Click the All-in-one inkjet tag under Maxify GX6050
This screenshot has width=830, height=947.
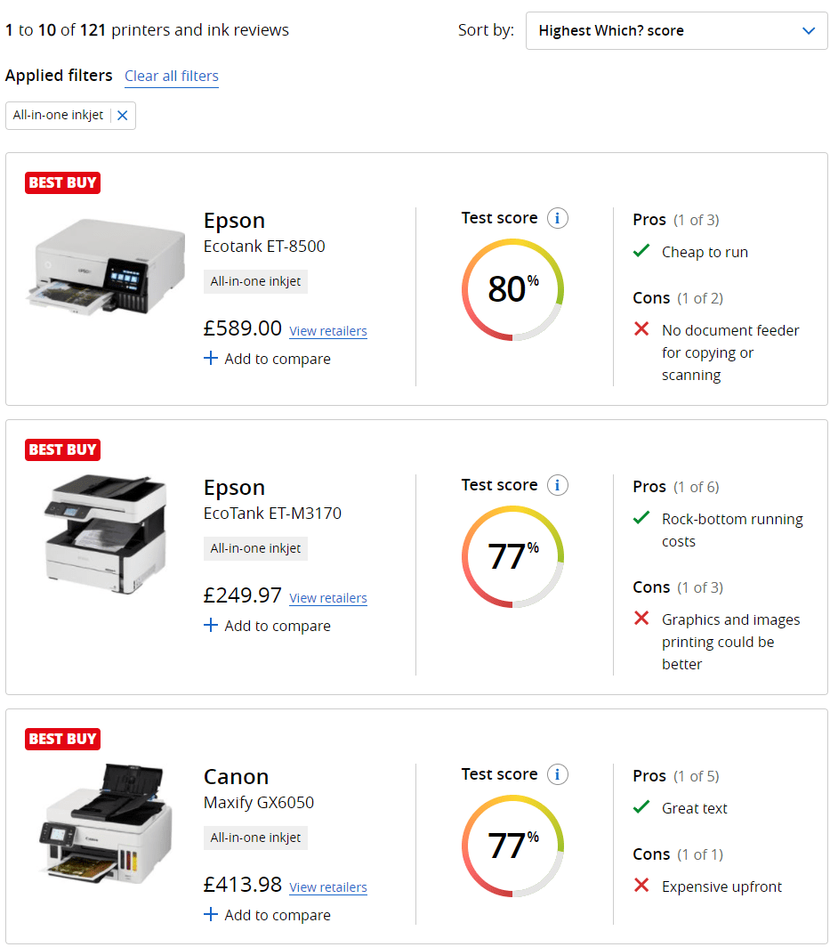click(x=255, y=838)
